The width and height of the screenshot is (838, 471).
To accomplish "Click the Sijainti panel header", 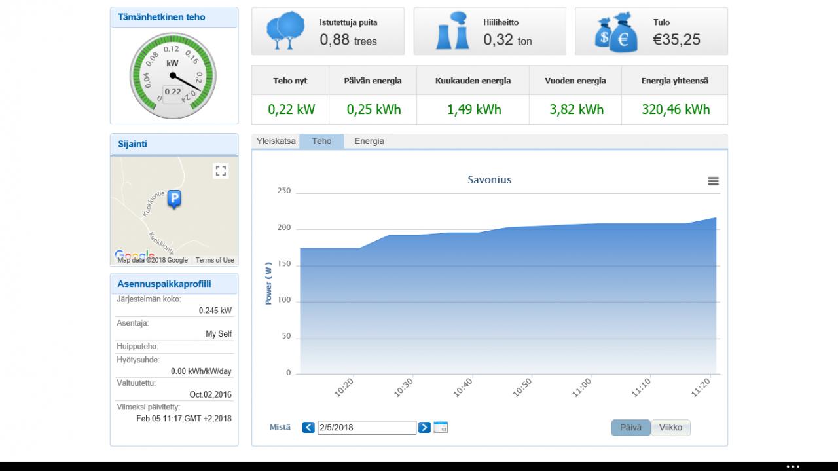I will [174, 144].
